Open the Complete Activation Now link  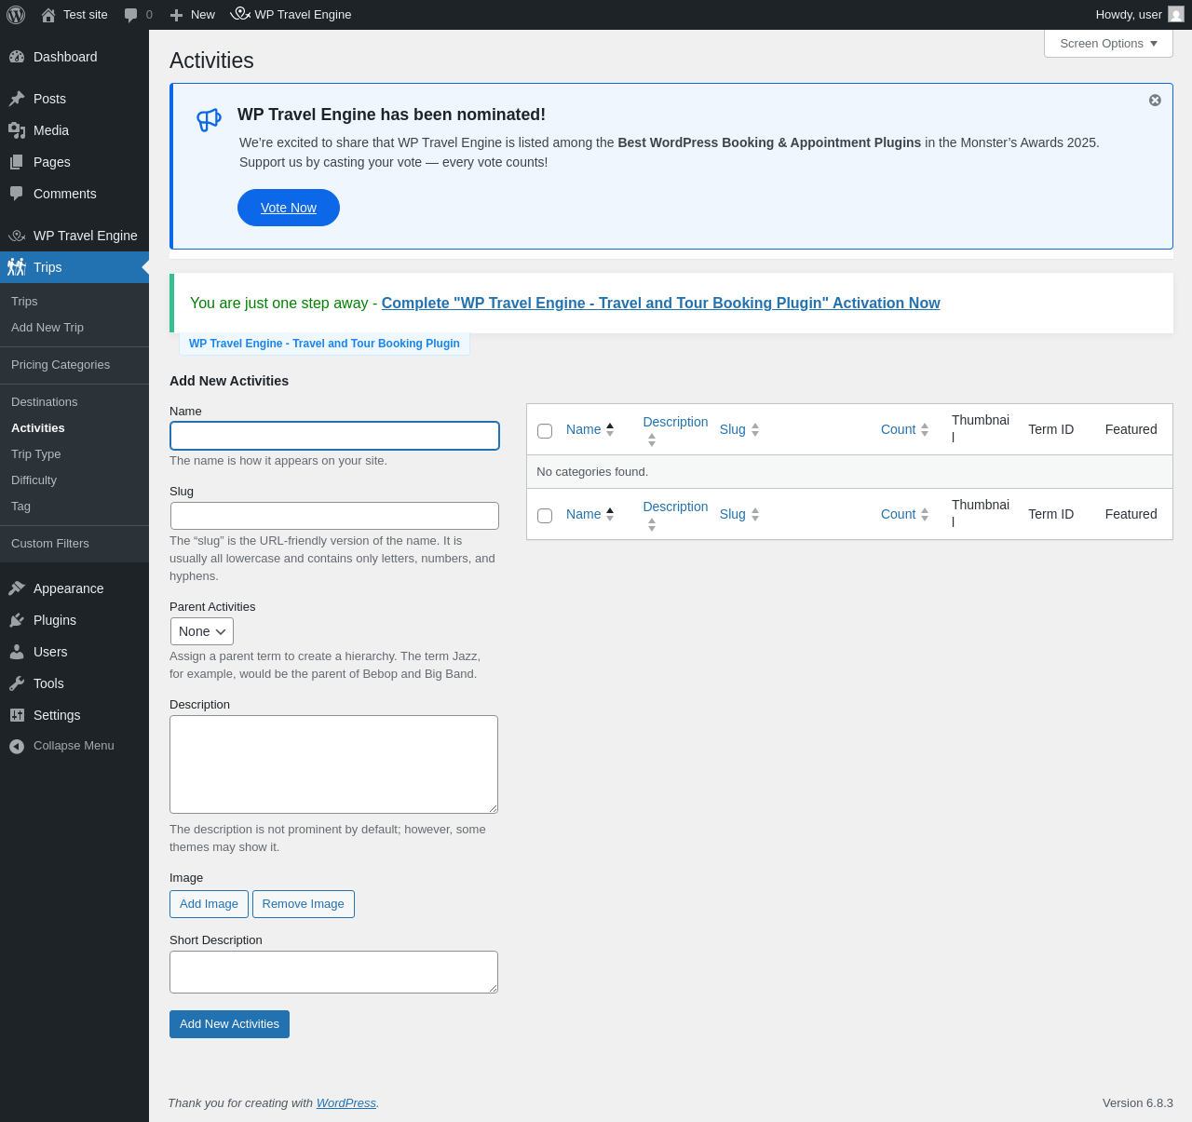coord(661,304)
